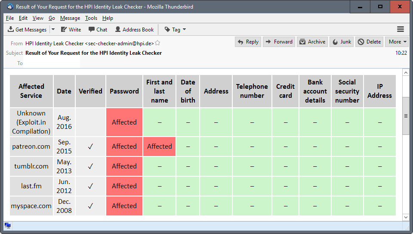Click the message subject line text
Screen dimensions: 413x234
click(x=93, y=53)
